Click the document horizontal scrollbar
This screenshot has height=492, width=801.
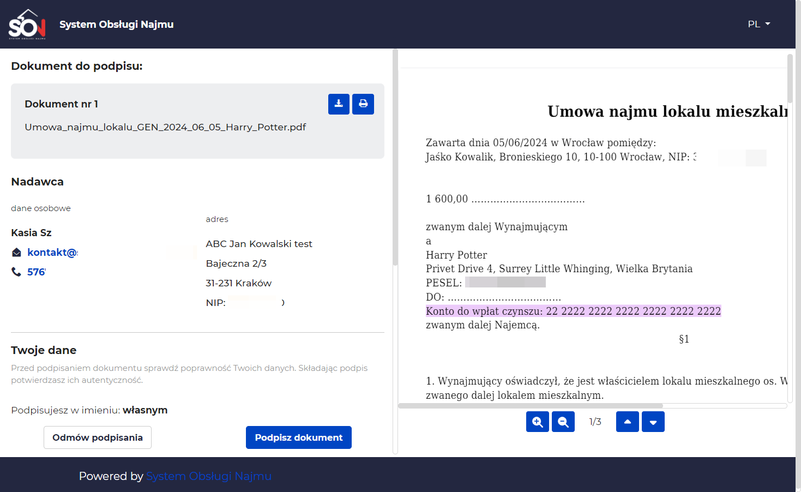click(531, 406)
